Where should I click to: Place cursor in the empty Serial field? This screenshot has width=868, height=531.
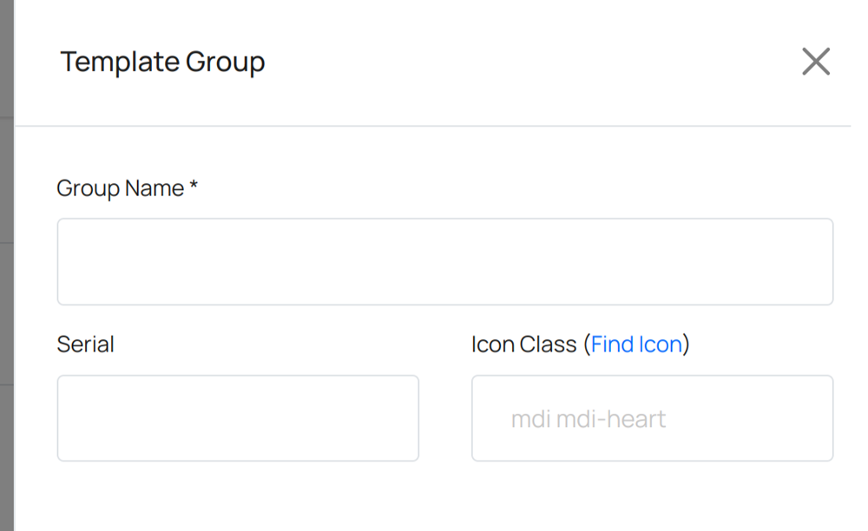click(x=238, y=418)
